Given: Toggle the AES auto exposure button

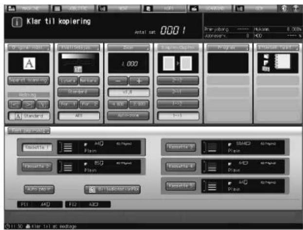Looking at the screenshot, I should (79, 116).
